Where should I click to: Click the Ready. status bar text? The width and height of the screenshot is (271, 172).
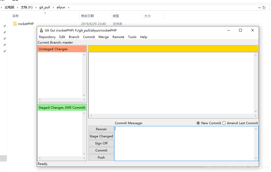pyautogui.click(x=43, y=164)
